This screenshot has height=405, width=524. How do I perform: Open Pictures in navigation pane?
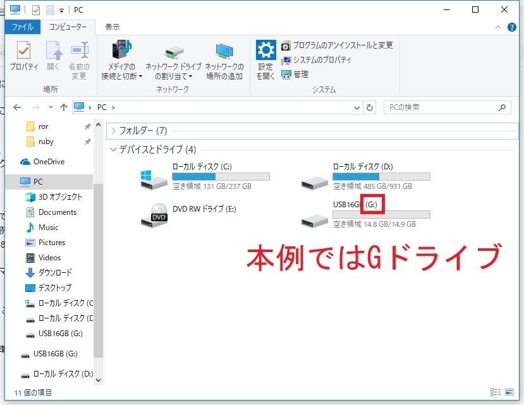46,242
